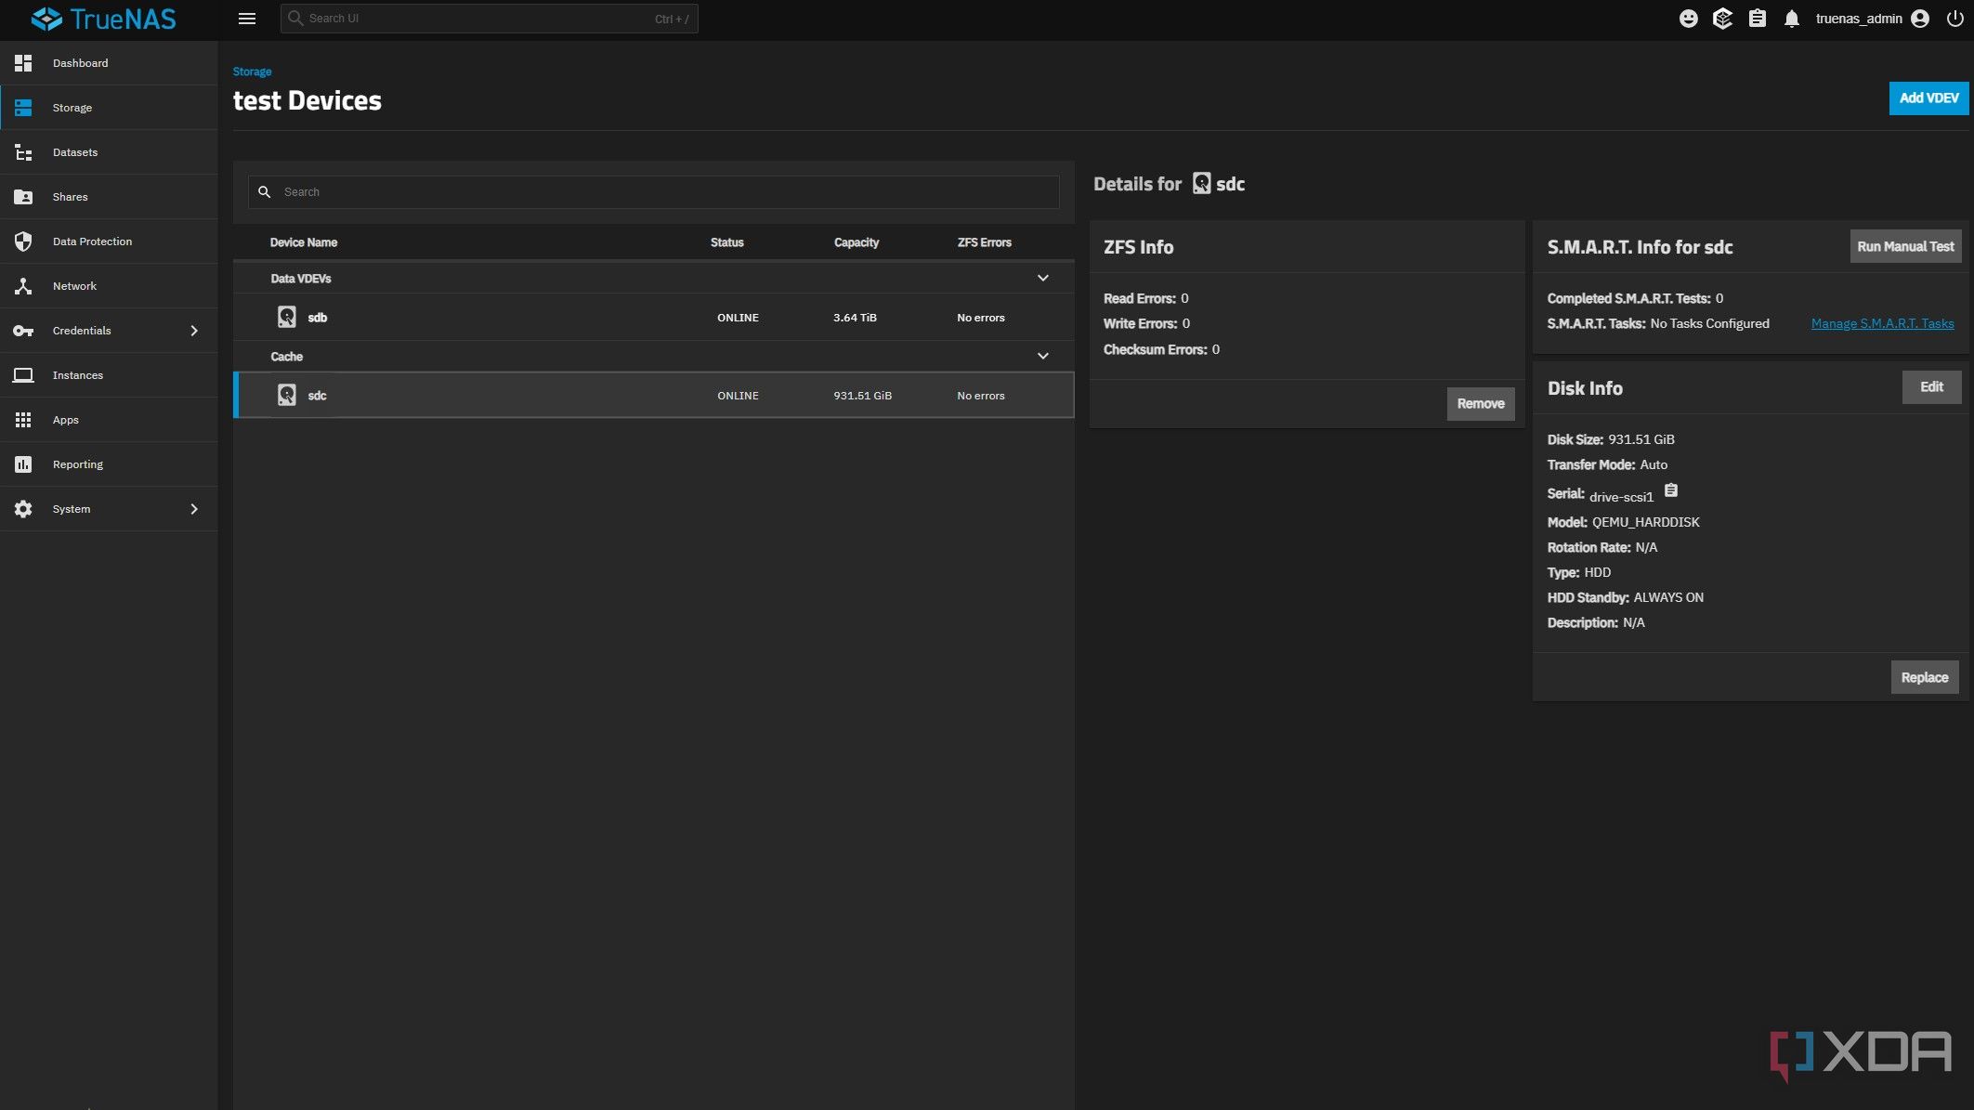Click the drive-scsi1 serial value
The image size is (1974, 1110).
(x=1621, y=497)
